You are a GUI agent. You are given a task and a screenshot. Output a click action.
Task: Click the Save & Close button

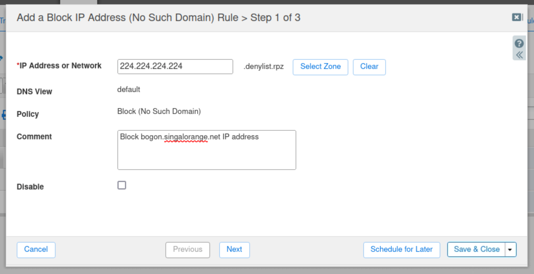click(476, 249)
